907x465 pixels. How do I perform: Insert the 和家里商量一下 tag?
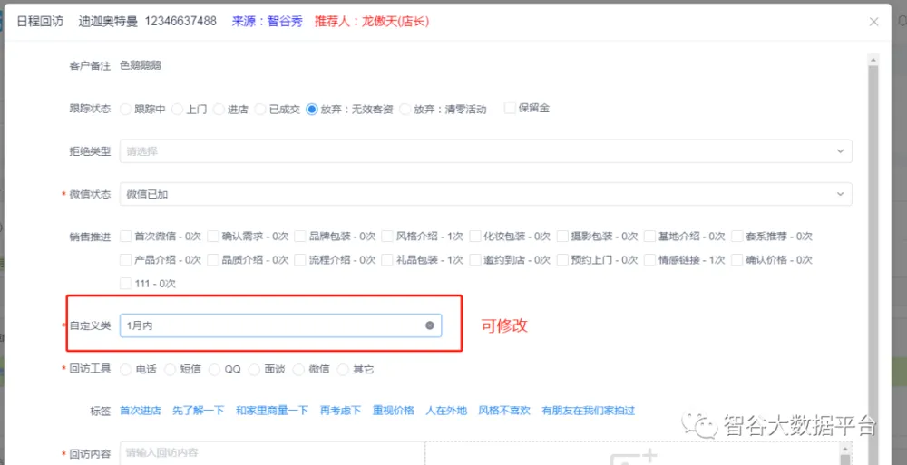[272, 411]
